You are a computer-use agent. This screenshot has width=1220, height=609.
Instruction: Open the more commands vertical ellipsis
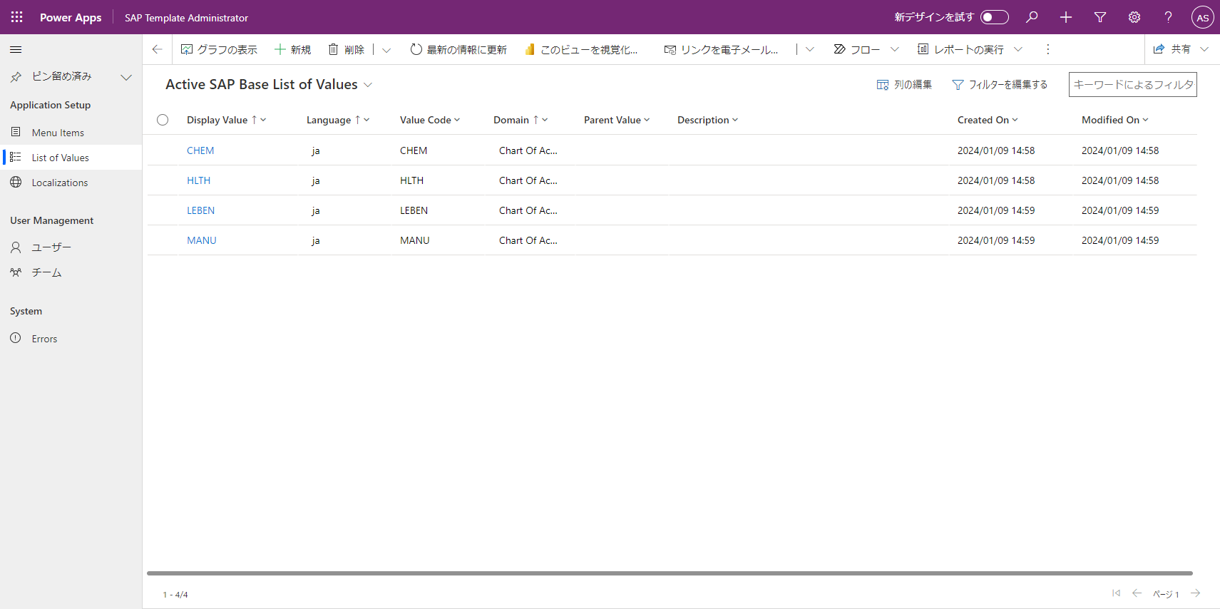coord(1047,49)
